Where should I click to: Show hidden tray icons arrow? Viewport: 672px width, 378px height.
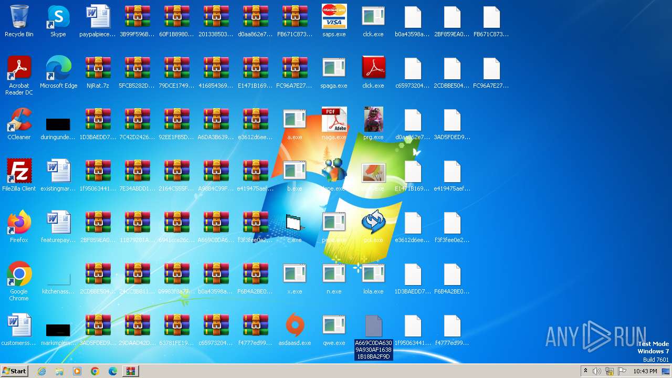pyautogui.click(x=585, y=371)
